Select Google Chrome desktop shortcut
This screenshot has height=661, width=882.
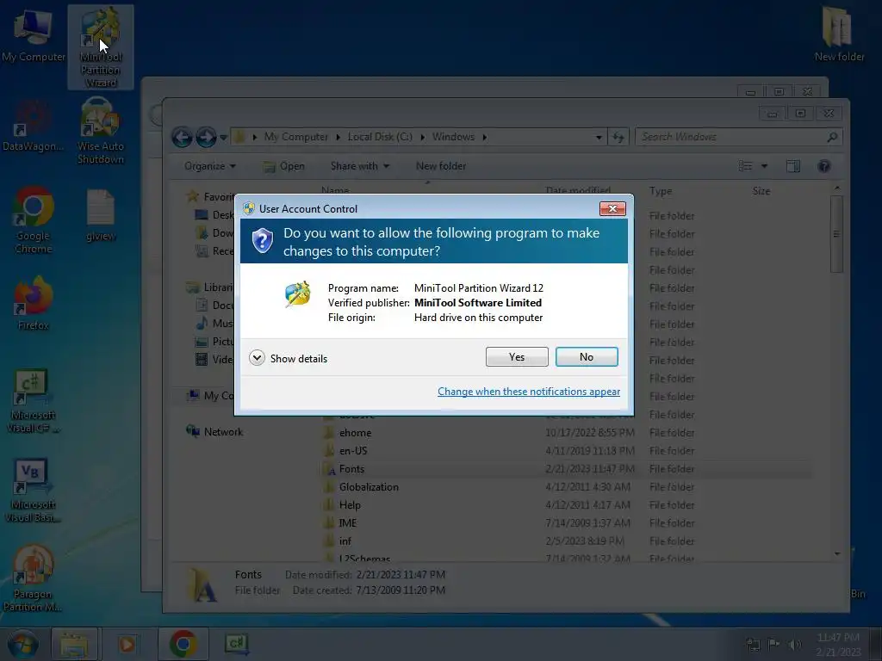coord(34,220)
